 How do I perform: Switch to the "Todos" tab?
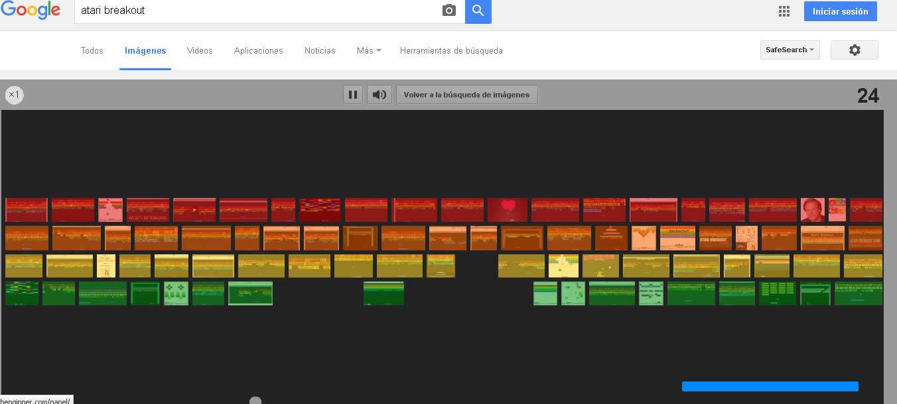[92, 50]
